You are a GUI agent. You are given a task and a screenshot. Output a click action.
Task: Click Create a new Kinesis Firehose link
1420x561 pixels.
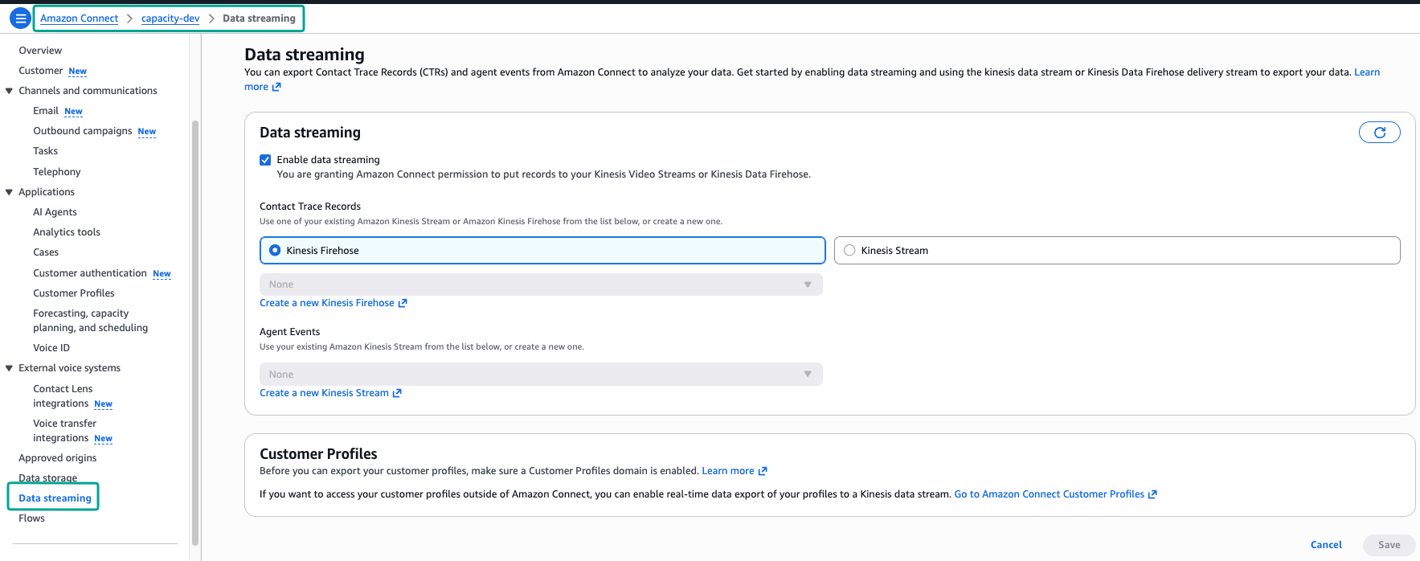click(327, 303)
